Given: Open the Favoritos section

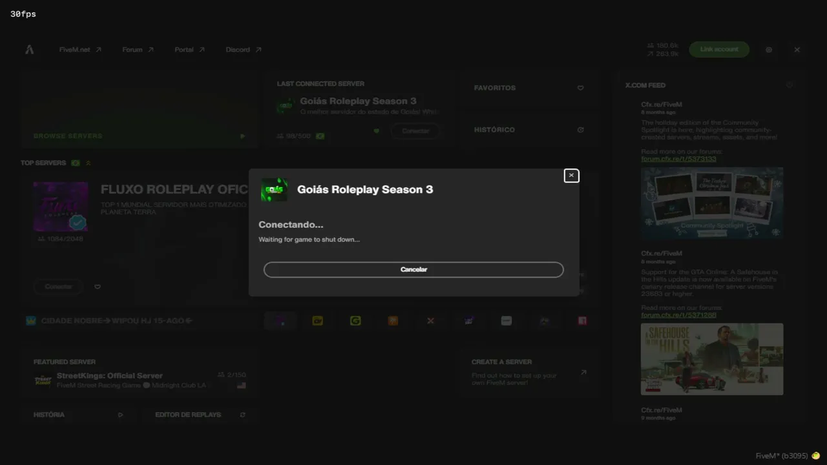Looking at the screenshot, I should click(x=529, y=88).
